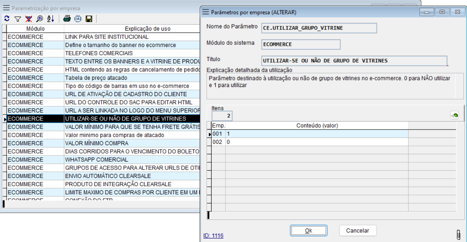Cancel the parameter edit dialog
Screen dimensions: 467x242
point(358,230)
